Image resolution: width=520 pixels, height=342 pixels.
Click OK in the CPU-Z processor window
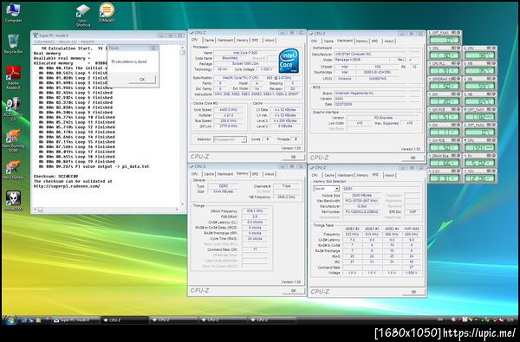click(293, 157)
